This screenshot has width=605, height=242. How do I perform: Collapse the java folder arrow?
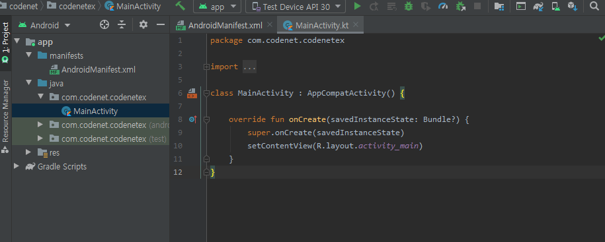(x=29, y=82)
